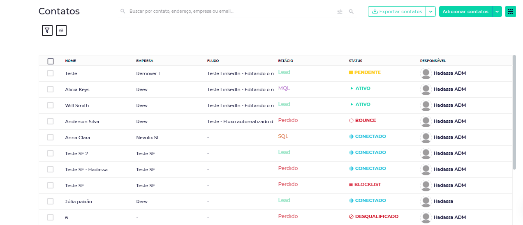The height and width of the screenshot is (225, 523).
Task: Click the advanced search options icon in search bar
Action: pos(340,12)
